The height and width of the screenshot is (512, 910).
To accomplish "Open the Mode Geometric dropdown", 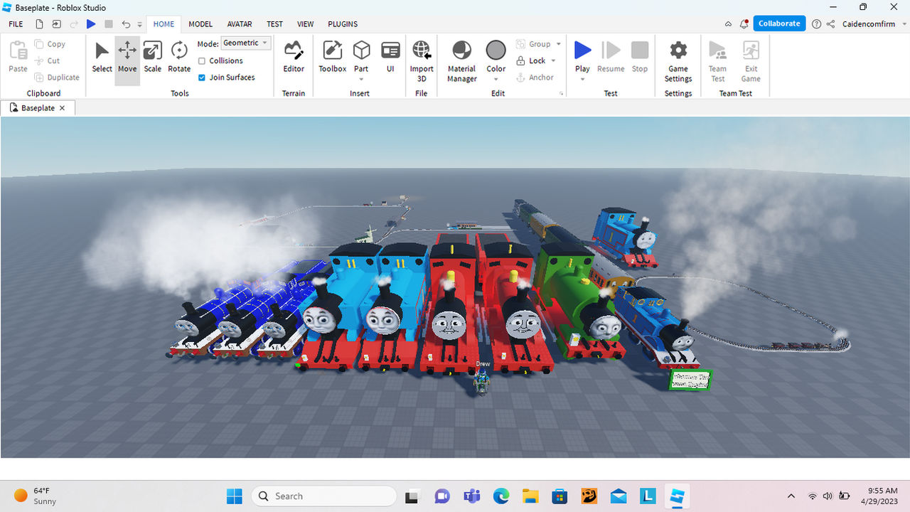I will click(246, 43).
